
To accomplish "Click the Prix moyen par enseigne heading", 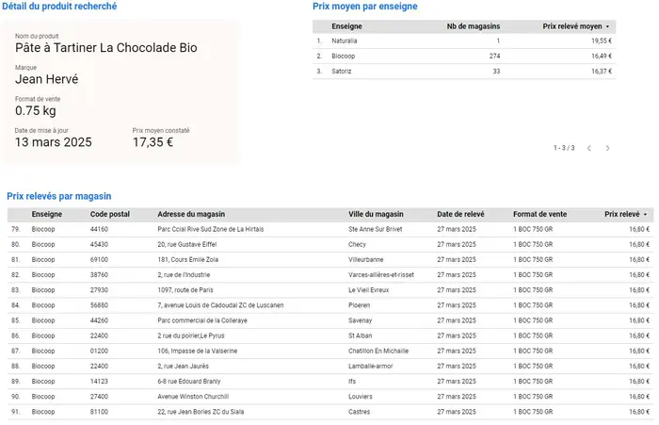I will point(365,7).
